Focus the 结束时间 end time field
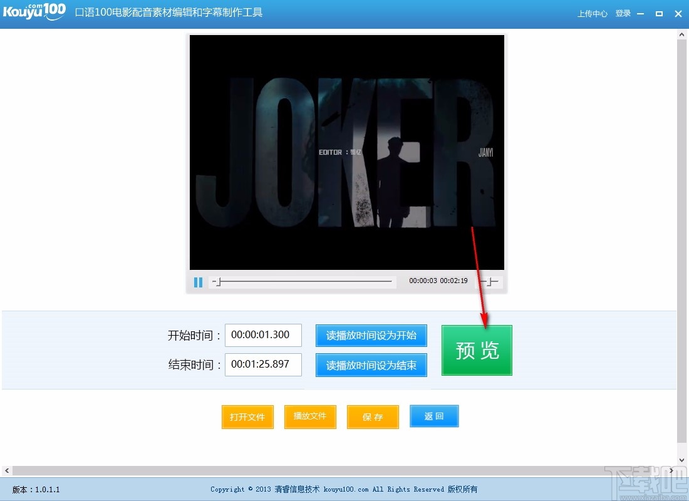 click(263, 364)
